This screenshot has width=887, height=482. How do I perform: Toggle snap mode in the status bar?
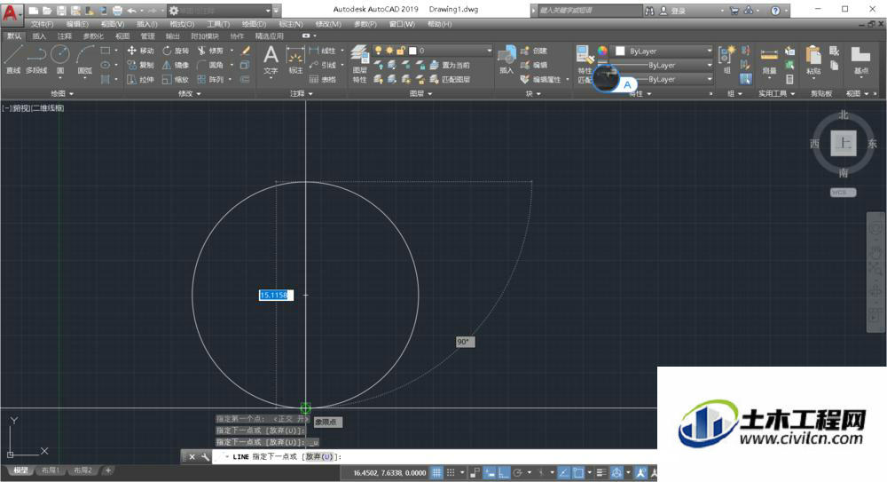451,472
